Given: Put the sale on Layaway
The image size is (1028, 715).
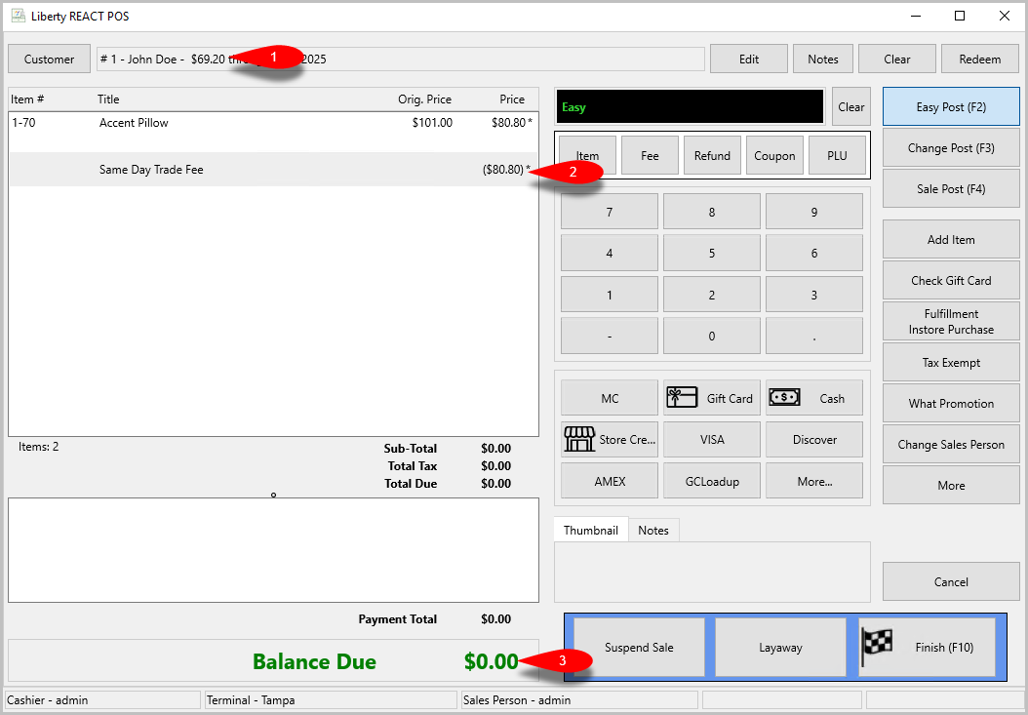Looking at the screenshot, I should tap(780, 648).
